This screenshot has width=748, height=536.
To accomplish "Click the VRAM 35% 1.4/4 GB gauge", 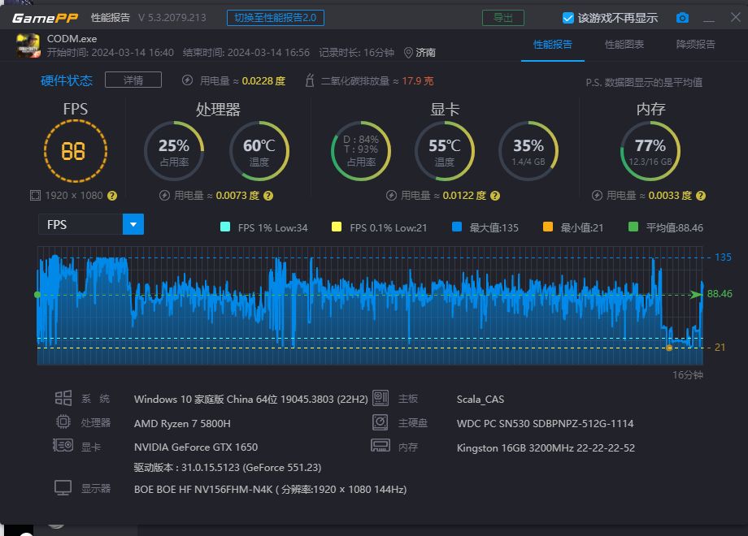I will coord(528,151).
